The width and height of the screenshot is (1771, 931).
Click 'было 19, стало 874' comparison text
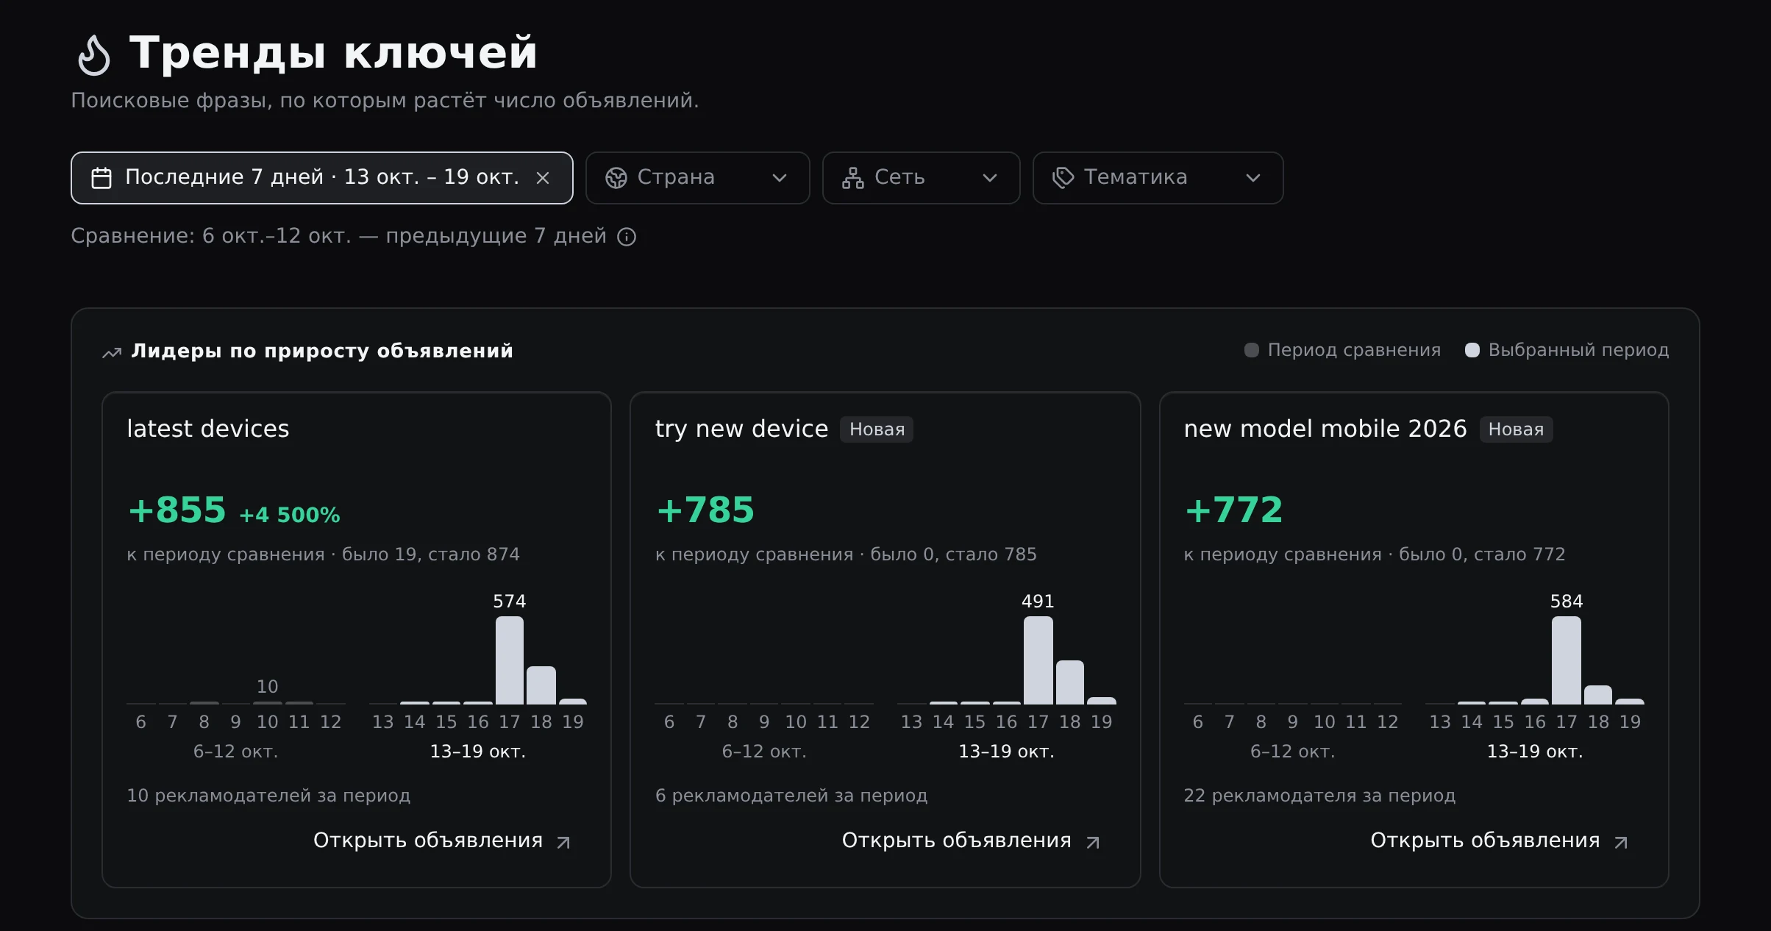click(x=431, y=554)
